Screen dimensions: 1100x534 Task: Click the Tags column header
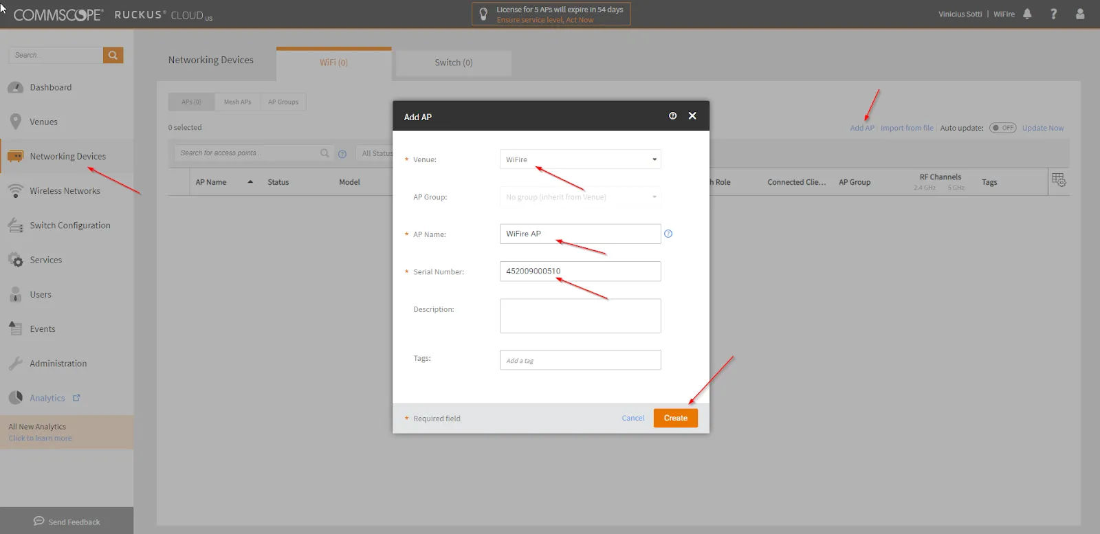(x=989, y=182)
